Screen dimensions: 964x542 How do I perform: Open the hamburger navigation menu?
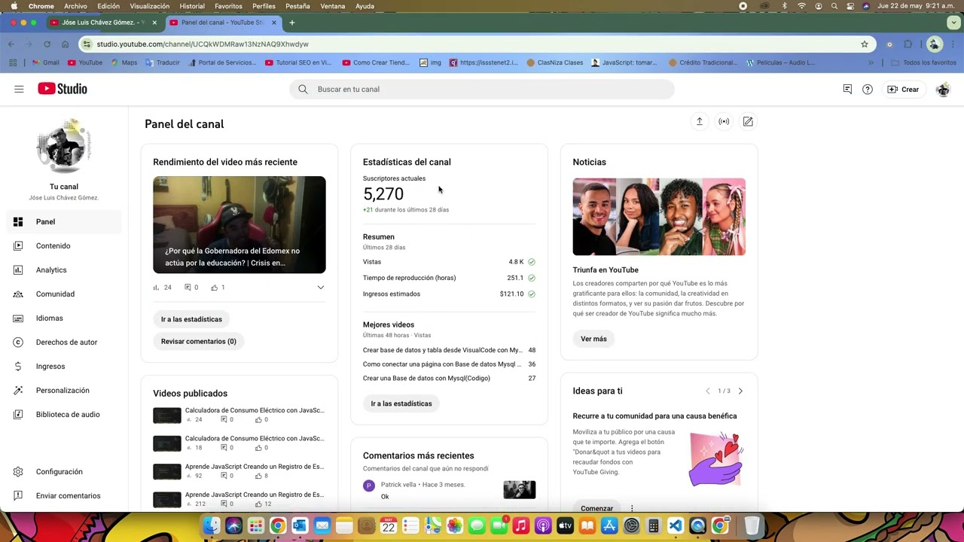click(x=19, y=89)
